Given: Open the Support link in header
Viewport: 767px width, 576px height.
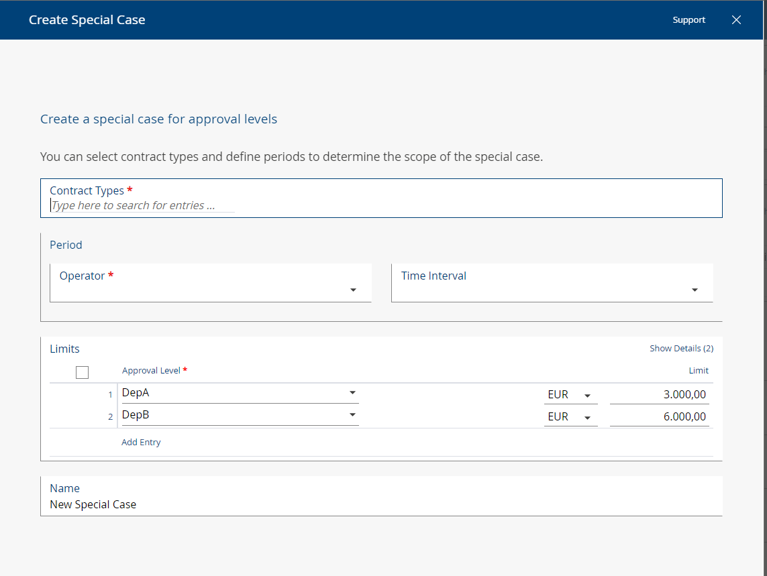Looking at the screenshot, I should (x=688, y=20).
